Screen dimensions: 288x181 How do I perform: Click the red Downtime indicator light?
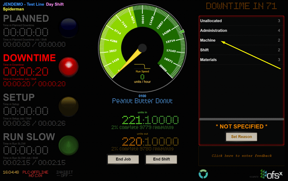68,67
